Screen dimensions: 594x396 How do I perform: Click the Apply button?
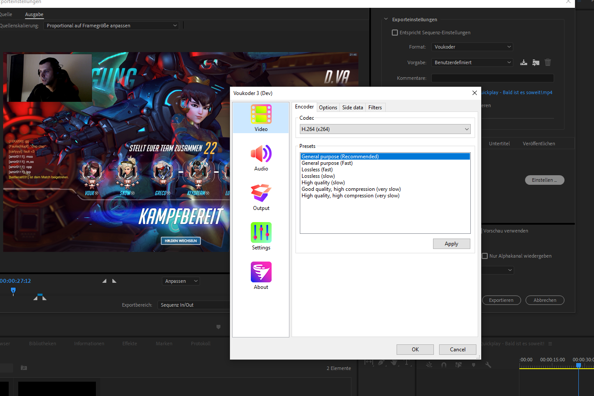tap(451, 244)
